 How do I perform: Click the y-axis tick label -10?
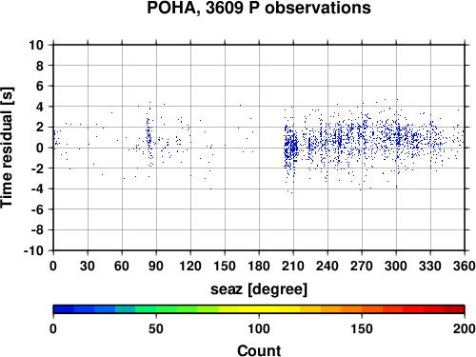coord(33,250)
